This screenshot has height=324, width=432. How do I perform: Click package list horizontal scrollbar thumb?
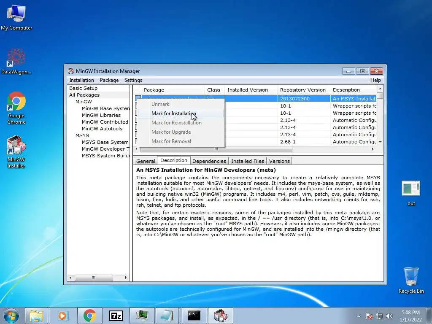tap(216, 149)
